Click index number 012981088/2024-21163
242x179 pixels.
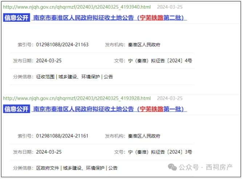62,45
